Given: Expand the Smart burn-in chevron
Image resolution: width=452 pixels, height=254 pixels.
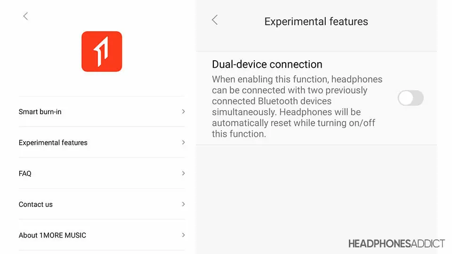Looking at the screenshot, I should coord(183,111).
